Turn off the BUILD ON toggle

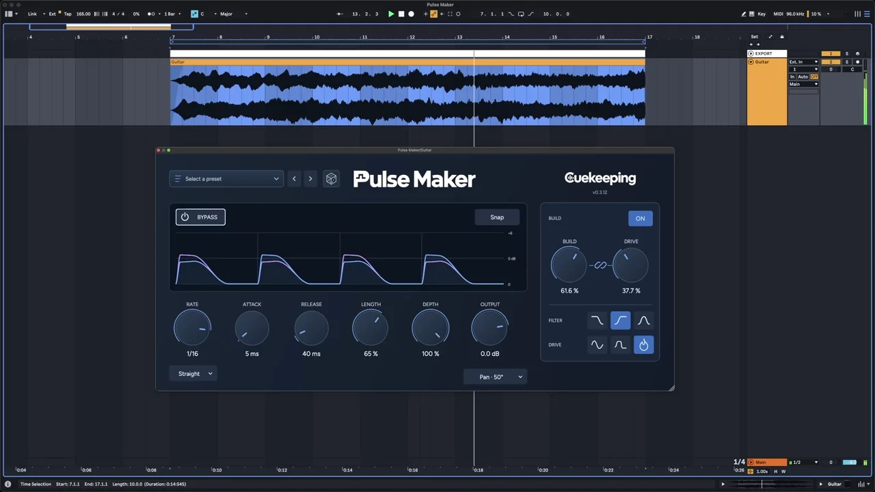tap(641, 219)
